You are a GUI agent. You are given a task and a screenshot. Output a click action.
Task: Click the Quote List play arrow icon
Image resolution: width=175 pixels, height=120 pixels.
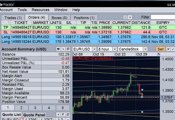tap(58, 114)
